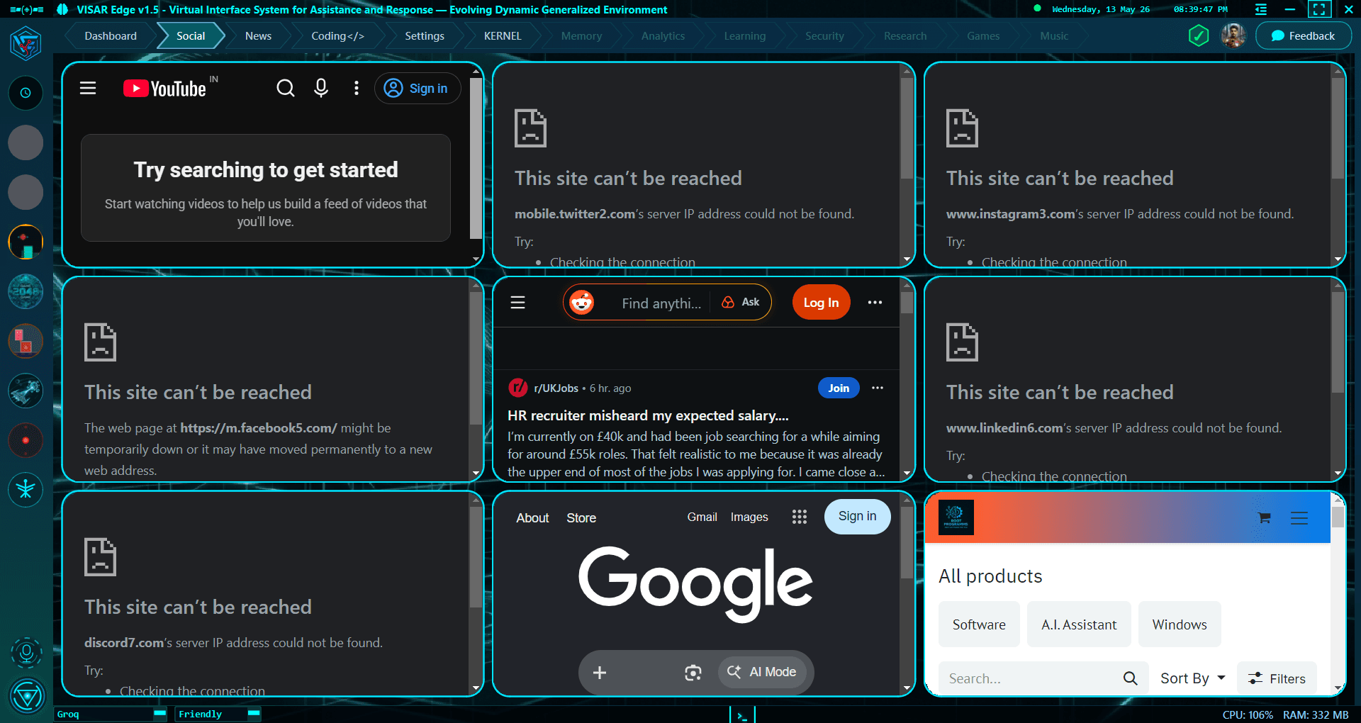The width and height of the screenshot is (1361, 723).
Task: Switch to the Dashboard tab
Action: point(111,35)
